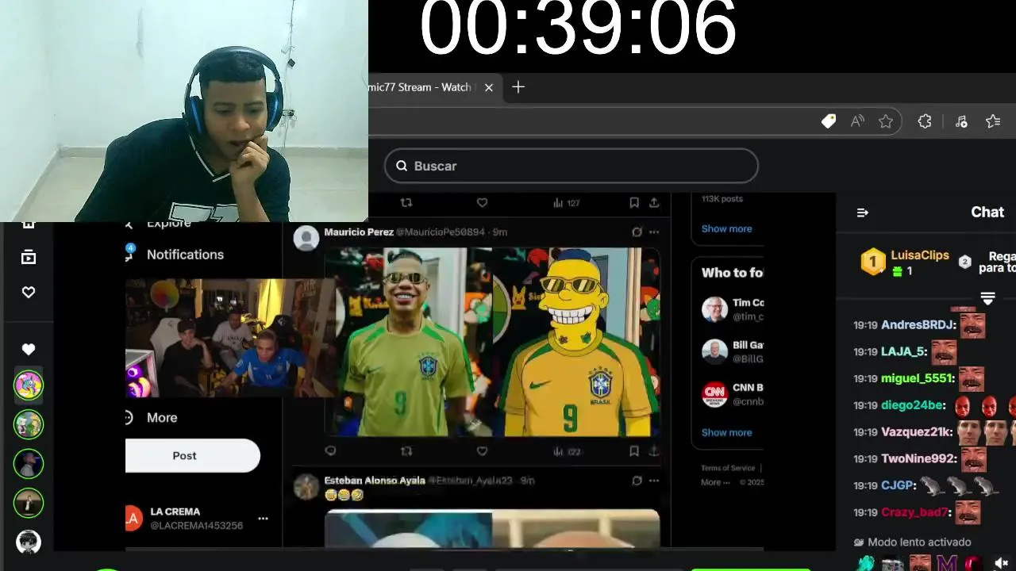Image resolution: width=1016 pixels, height=571 pixels.
Task: Open Esteban Alonso Ayala's profile name
Action: click(375, 481)
